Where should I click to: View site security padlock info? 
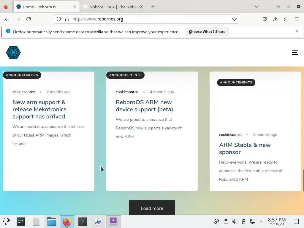(67, 19)
